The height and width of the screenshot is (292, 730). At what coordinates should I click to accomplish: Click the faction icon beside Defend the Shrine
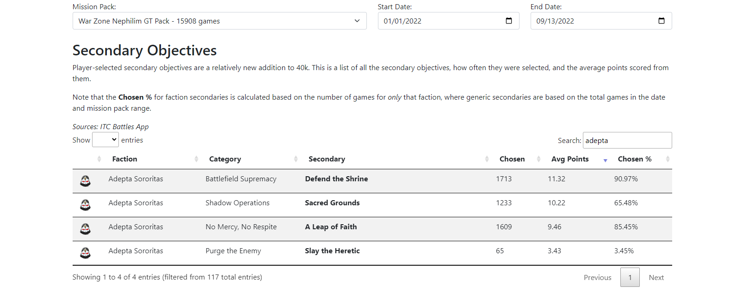(x=85, y=181)
